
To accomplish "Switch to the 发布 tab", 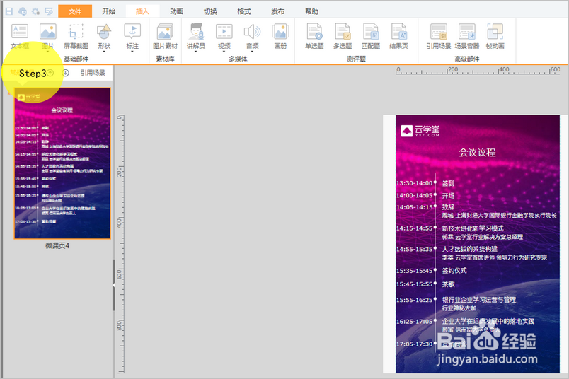I will [277, 11].
